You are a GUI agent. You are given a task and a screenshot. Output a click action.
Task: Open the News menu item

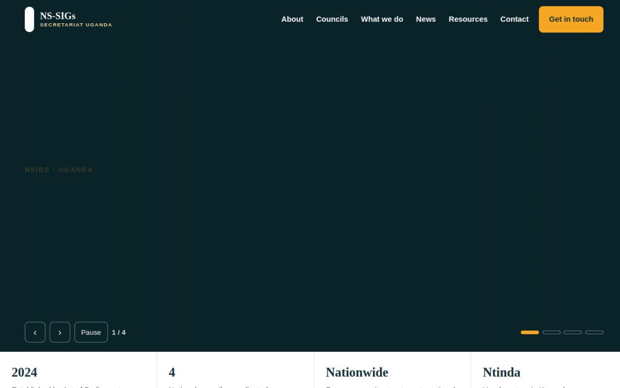(426, 19)
